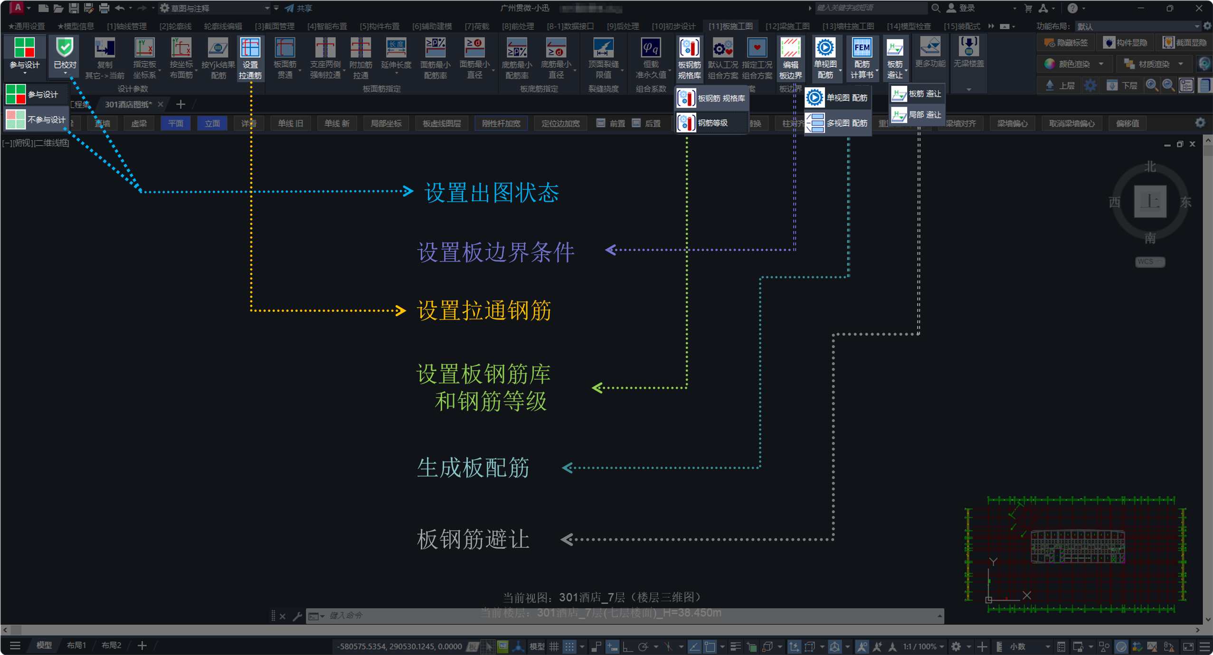This screenshot has height=655, width=1213.
Task: Enable 后置 checkbox
Action: pos(636,123)
